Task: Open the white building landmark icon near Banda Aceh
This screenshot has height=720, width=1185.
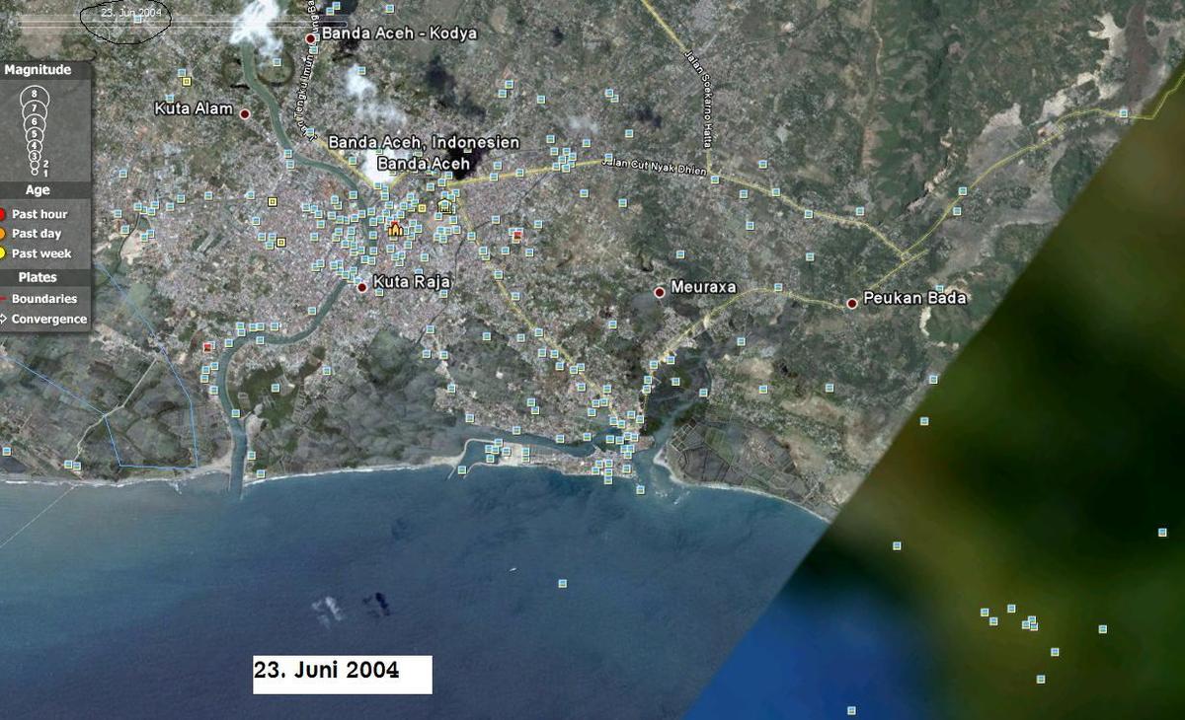Action: tap(445, 205)
